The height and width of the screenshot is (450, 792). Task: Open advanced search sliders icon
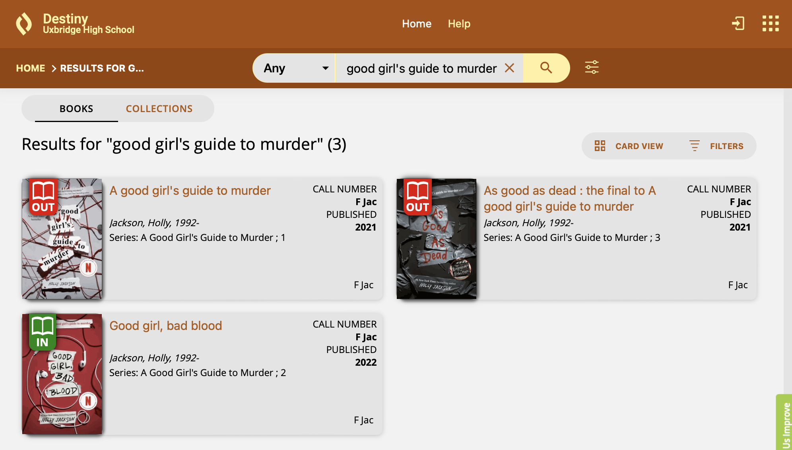pyautogui.click(x=592, y=67)
